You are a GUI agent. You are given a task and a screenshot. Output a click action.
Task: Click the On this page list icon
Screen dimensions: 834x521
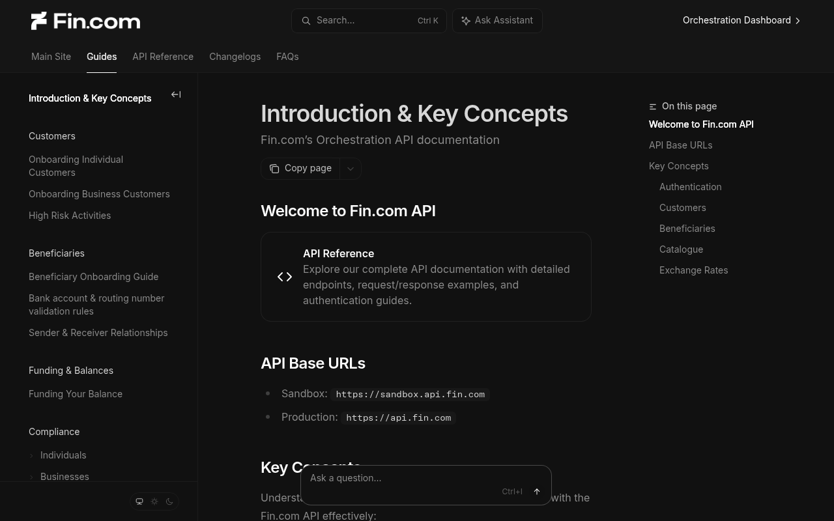pyautogui.click(x=653, y=106)
